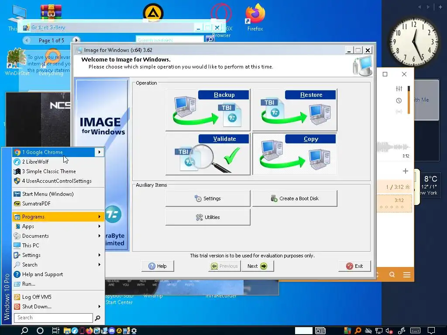Open the WinDirStat desktop shortcut
This screenshot has height=335, width=447.
17,62
